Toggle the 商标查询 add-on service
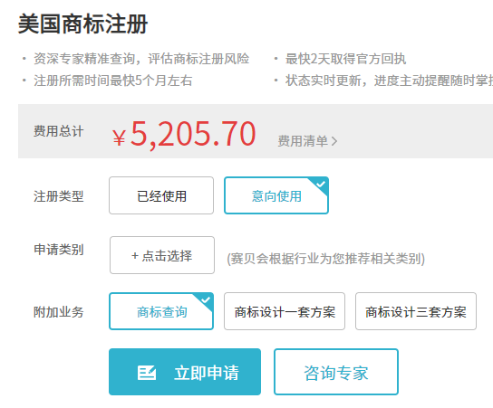 click(x=161, y=311)
